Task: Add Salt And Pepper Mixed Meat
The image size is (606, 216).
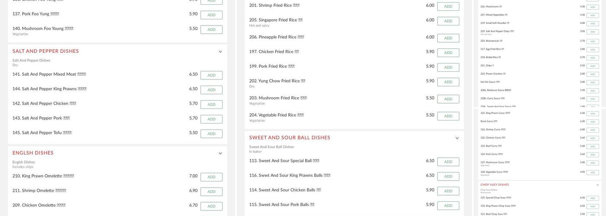Action: [x=211, y=75]
